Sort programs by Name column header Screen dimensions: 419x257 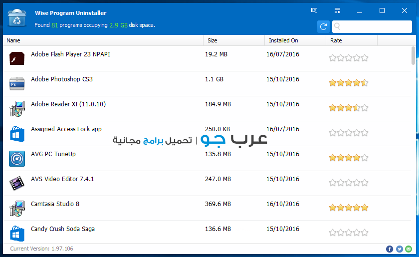point(103,40)
